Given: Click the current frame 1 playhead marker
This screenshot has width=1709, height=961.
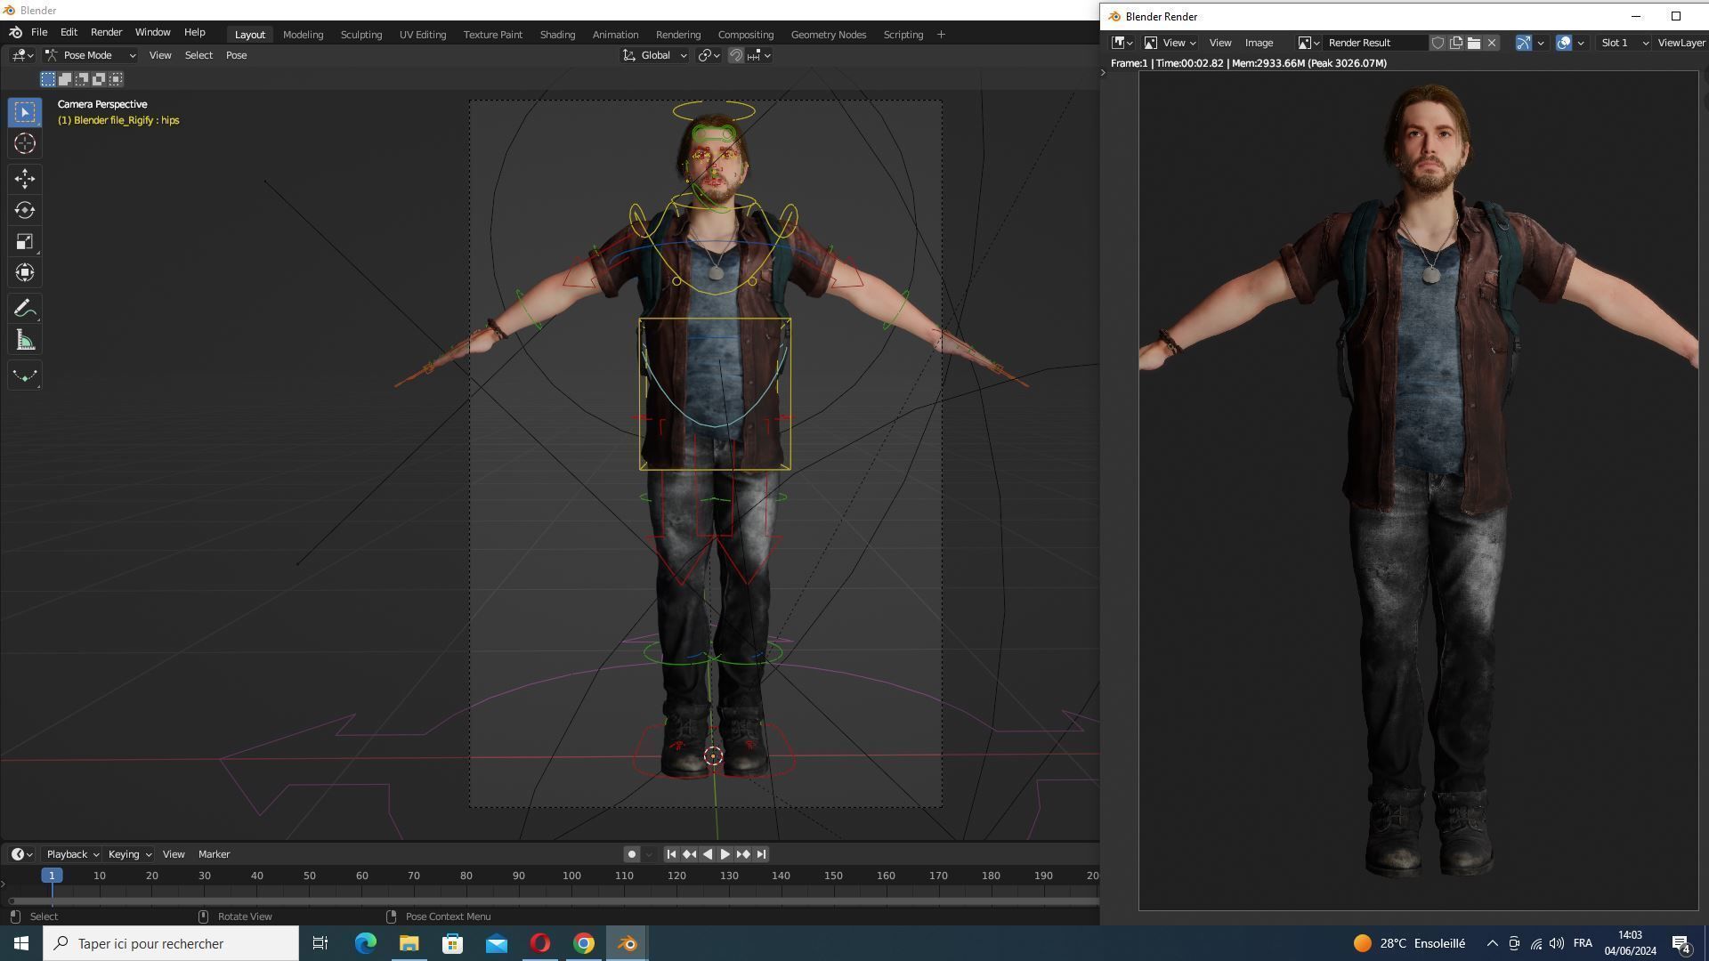Looking at the screenshot, I should (x=52, y=876).
